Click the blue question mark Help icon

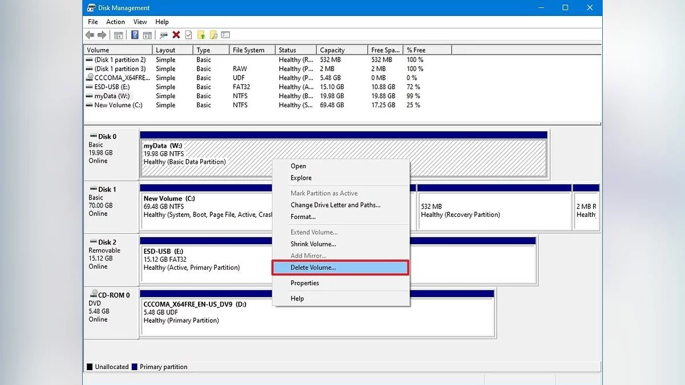(x=135, y=35)
